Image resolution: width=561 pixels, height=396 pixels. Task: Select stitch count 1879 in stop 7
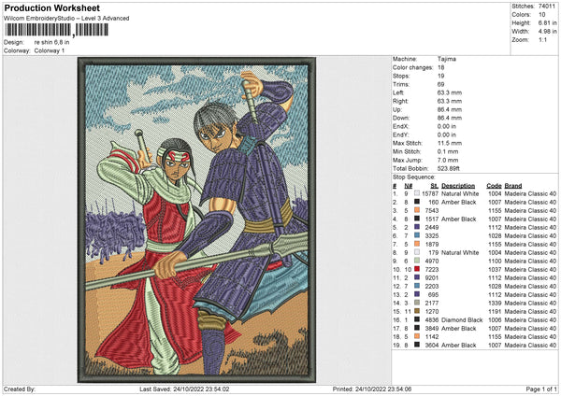tap(432, 244)
